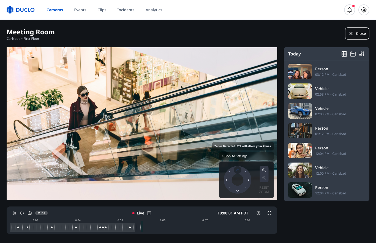Open the filter sliders icon in Today panel

362,54
